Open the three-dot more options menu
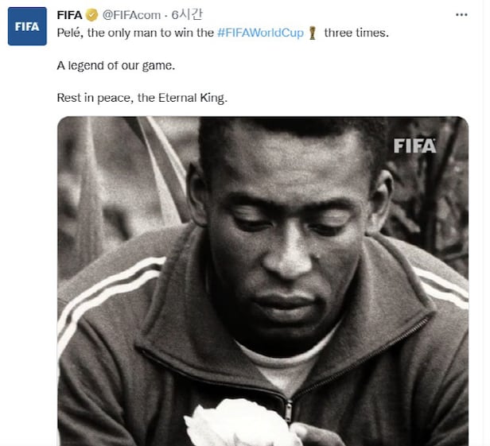 coord(461,14)
